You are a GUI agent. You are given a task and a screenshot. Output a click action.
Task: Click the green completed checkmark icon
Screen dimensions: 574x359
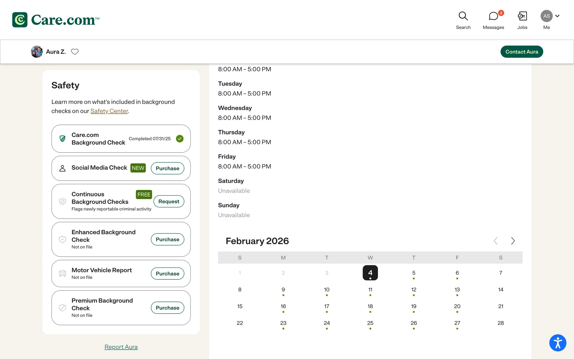coord(180,139)
